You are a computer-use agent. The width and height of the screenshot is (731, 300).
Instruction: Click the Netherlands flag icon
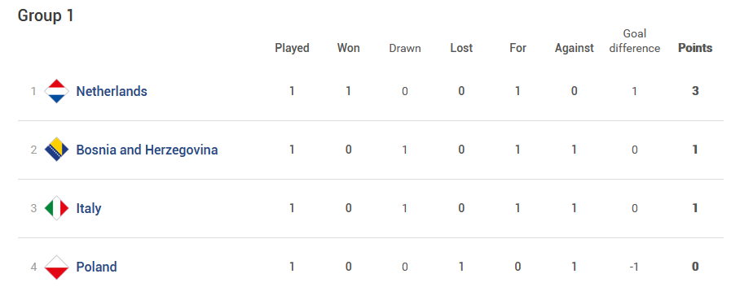point(56,91)
